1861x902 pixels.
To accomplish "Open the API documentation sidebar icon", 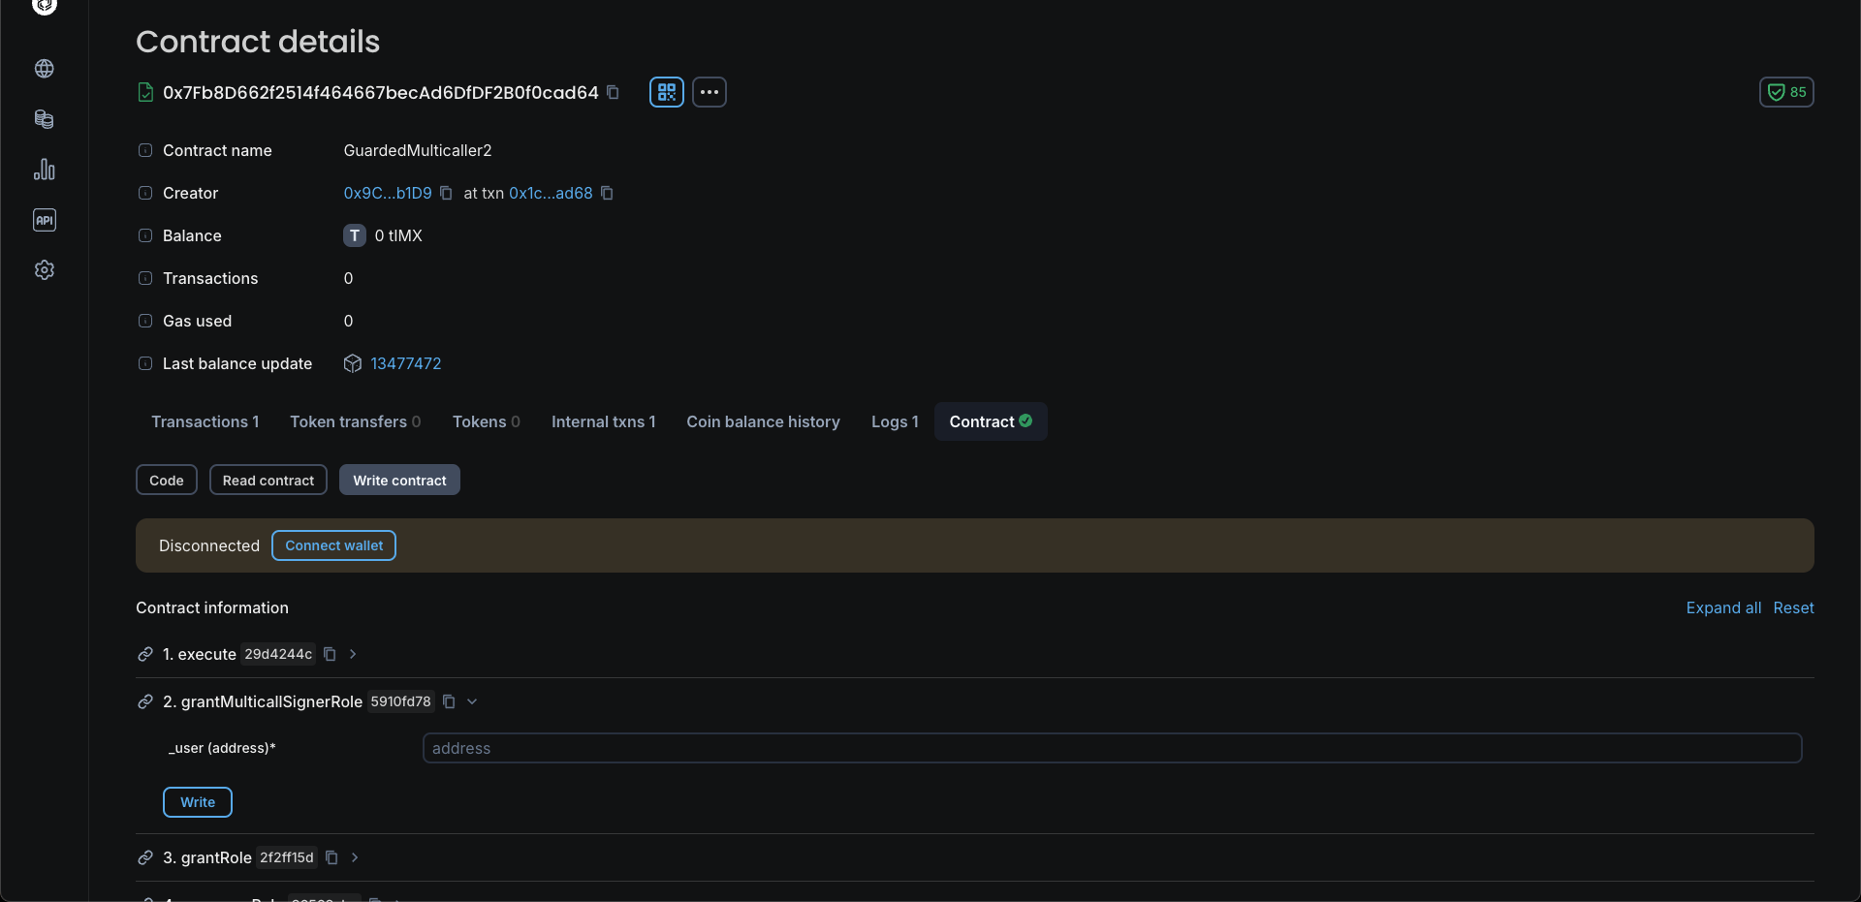I will click(x=45, y=220).
